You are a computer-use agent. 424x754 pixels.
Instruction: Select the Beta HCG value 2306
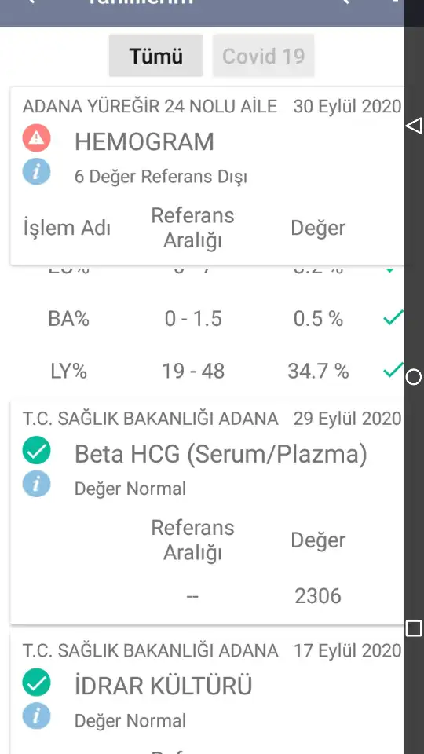pyautogui.click(x=318, y=596)
